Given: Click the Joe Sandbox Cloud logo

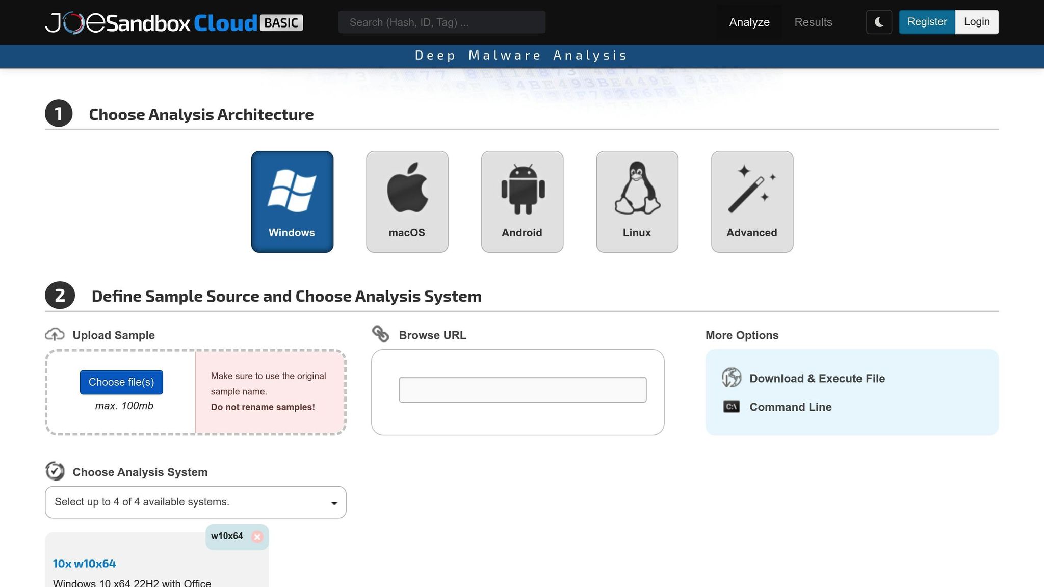Looking at the screenshot, I should click(x=174, y=23).
